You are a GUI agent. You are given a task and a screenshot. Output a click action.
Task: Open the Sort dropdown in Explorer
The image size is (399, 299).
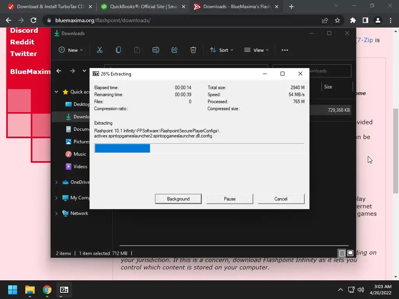click(x=221, y=50)
